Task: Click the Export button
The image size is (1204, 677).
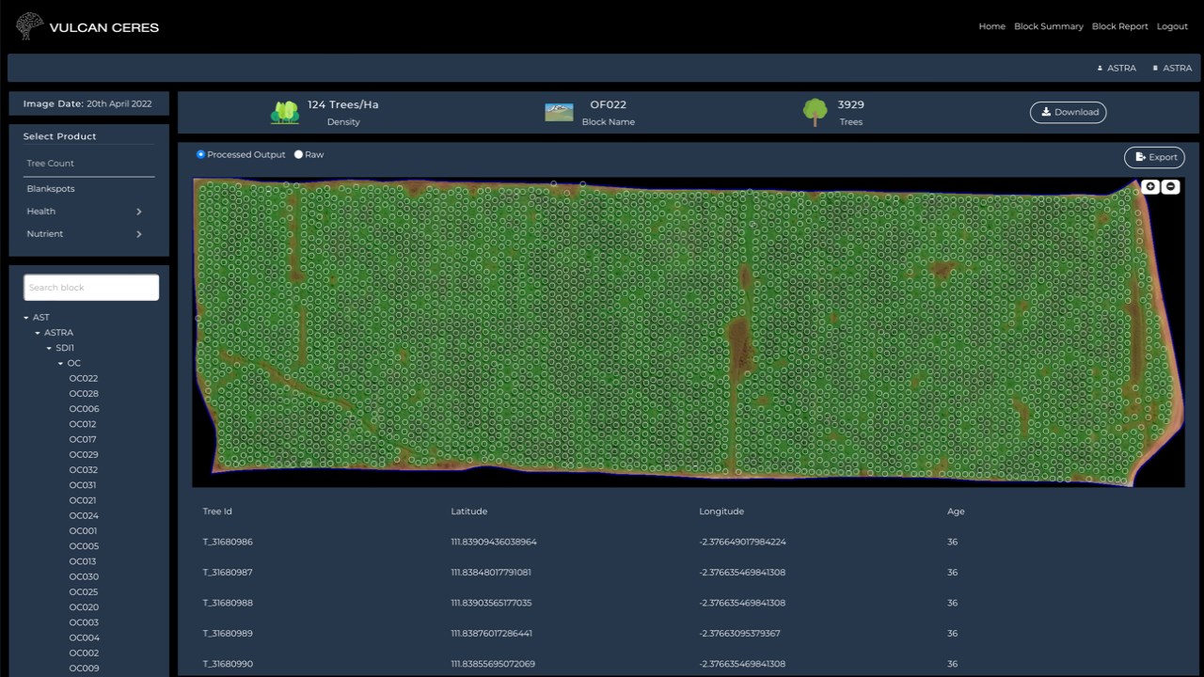Action: pyautogui.click(x=1154, y=157)
